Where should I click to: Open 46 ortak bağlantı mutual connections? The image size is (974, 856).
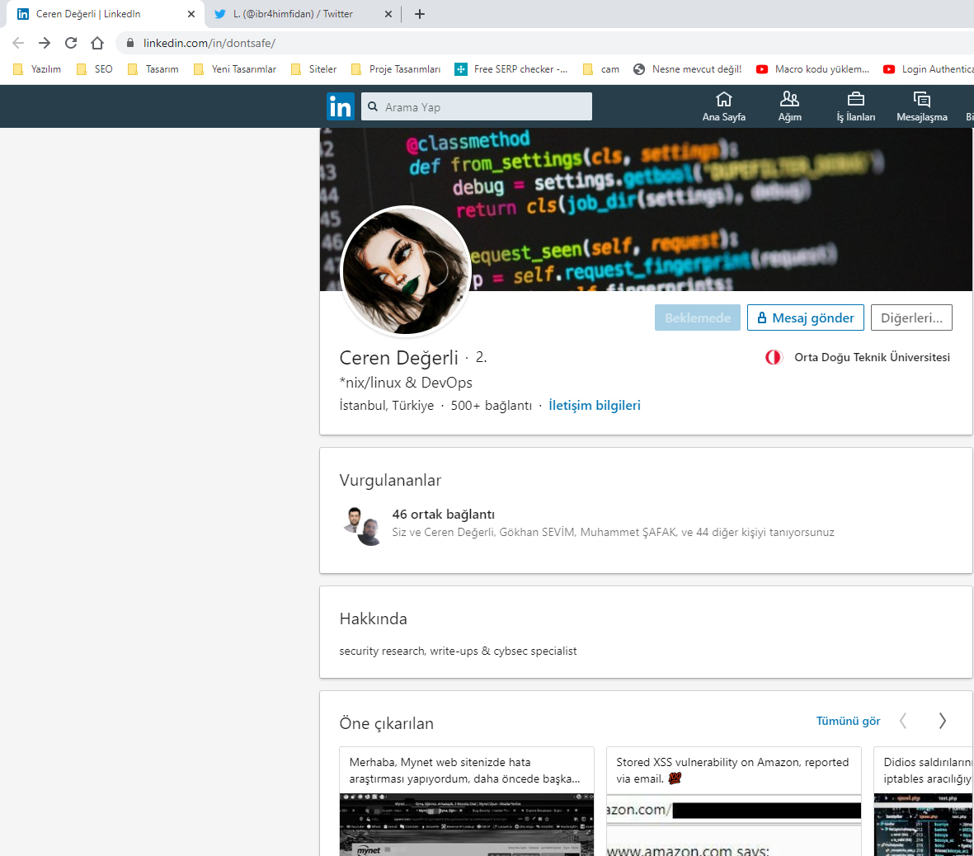[x=443, y=515]
